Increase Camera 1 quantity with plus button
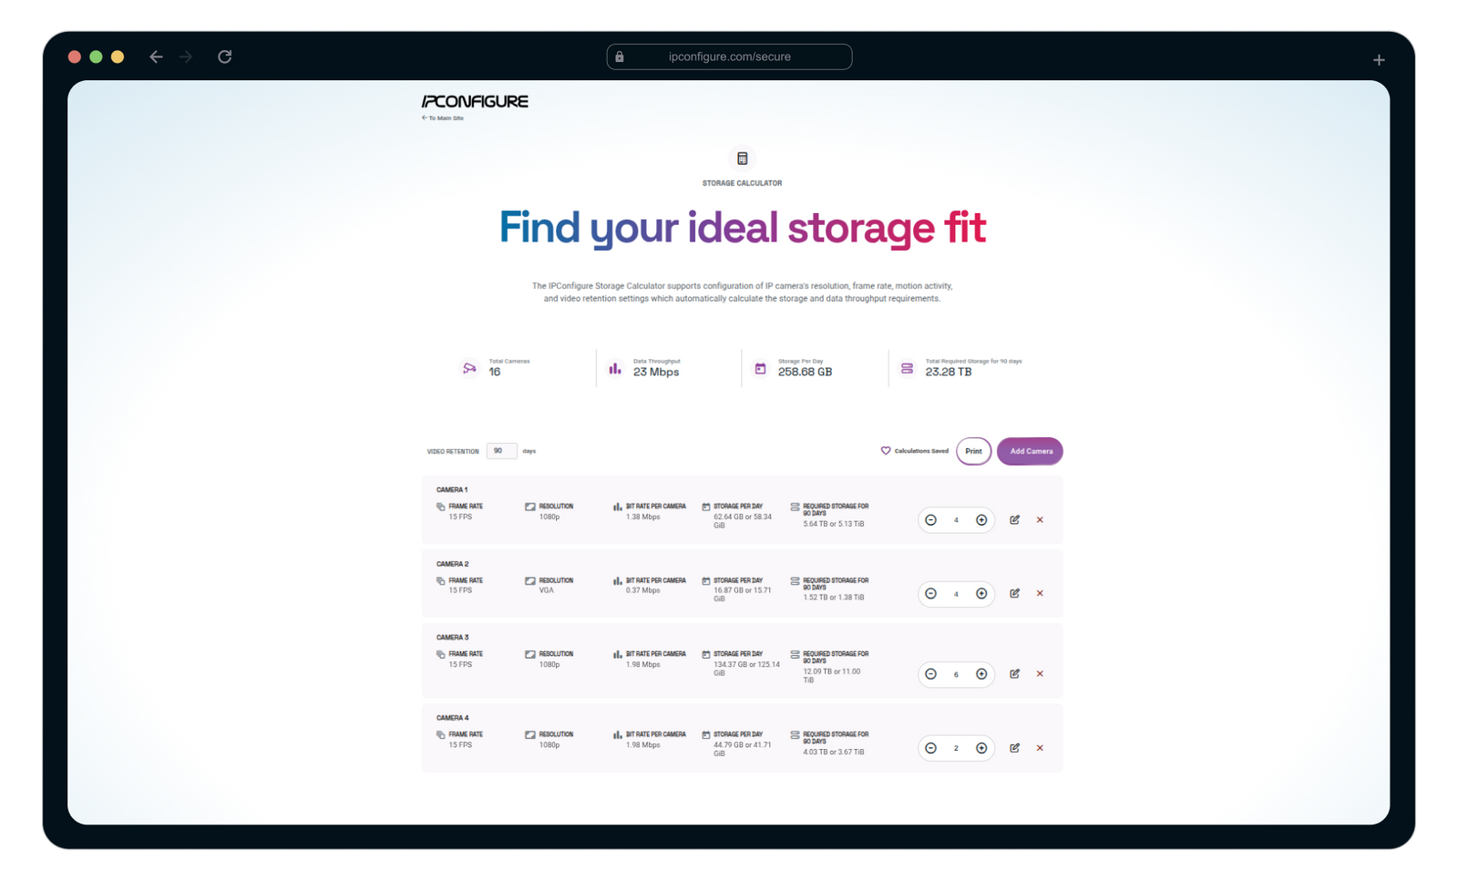The width and height of the screenshot is (1458, 881). (x=981, y=520)
